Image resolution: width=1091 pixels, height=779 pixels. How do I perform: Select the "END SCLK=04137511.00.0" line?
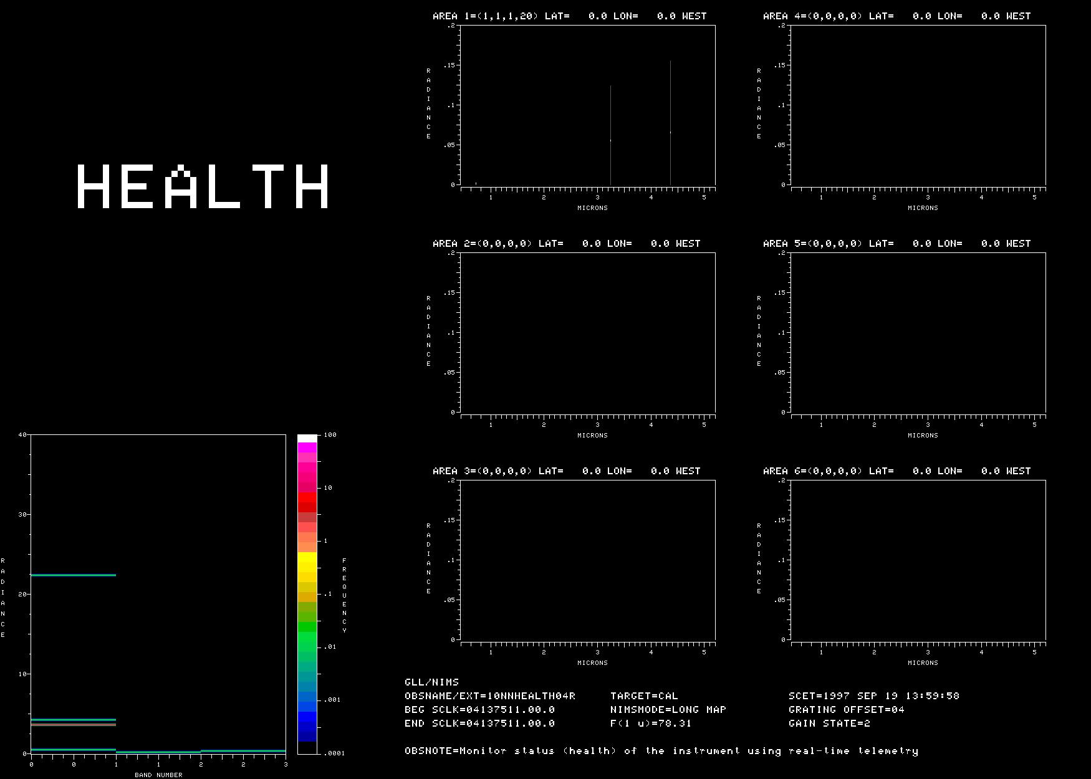[479, 724]
